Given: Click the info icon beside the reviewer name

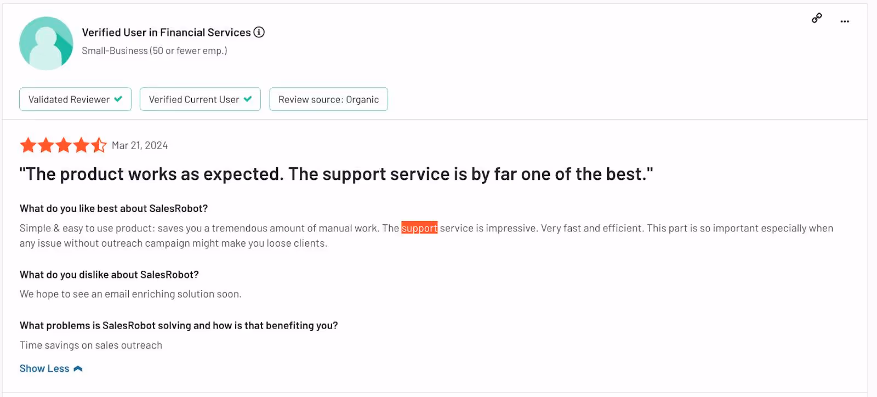Looking at the screenshot, I should pyautogui.click(x=259, y=32).
